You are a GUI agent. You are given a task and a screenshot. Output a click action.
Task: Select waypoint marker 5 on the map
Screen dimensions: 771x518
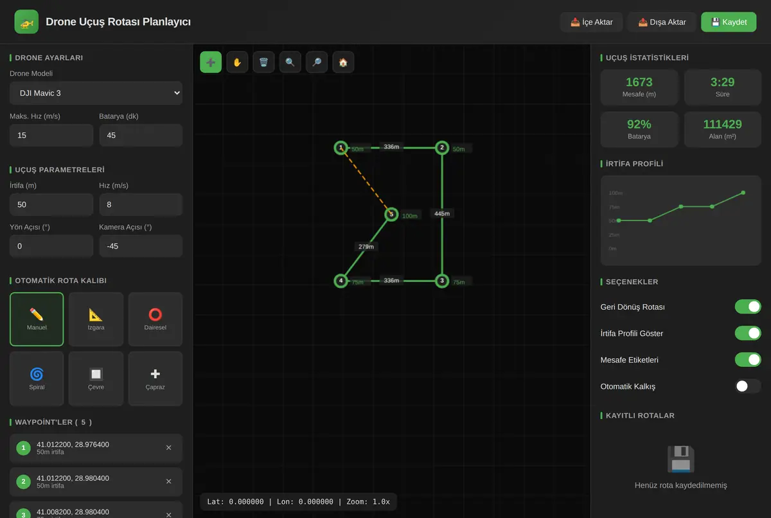[391, 214]
